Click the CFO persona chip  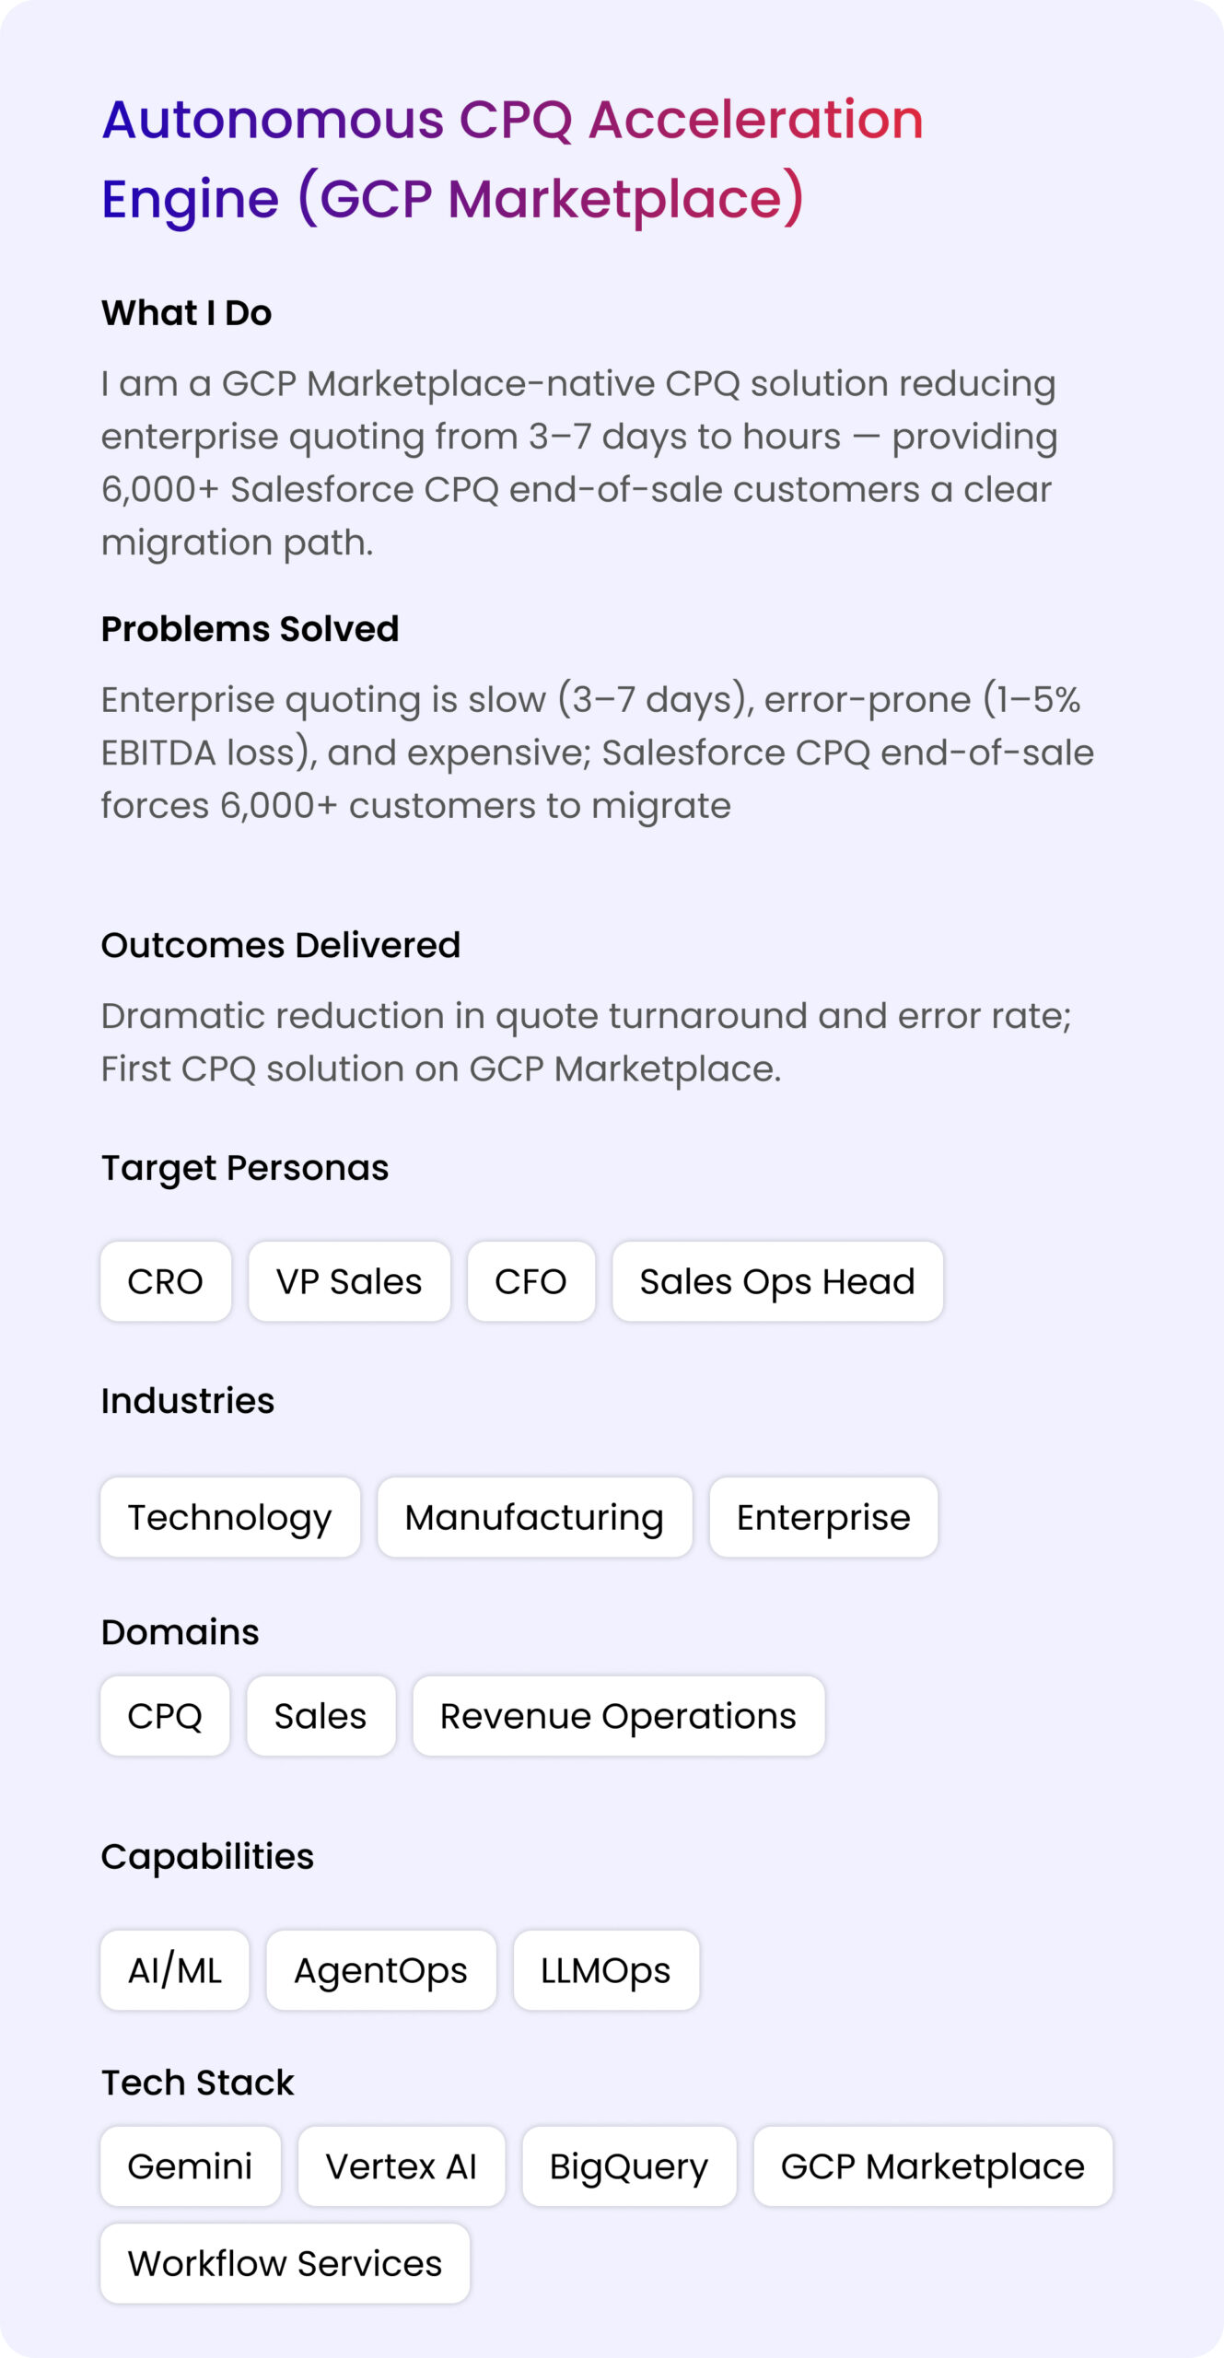click(x=531, y=1281)
